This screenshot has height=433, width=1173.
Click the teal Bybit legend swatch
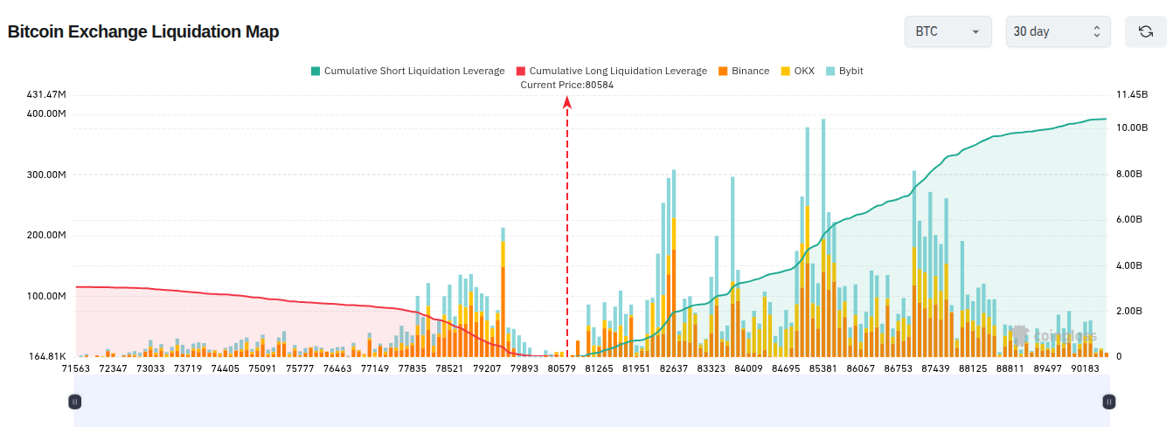click(830, 71)
